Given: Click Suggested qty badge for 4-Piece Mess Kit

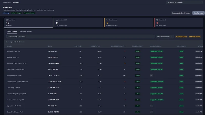Looking at the screenshot, I should [x=157, y=57].
